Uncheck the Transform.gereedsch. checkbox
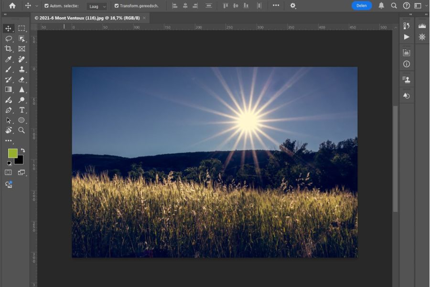Image resolution: width=430 pixels, height=287 pixels. (117, 6)
